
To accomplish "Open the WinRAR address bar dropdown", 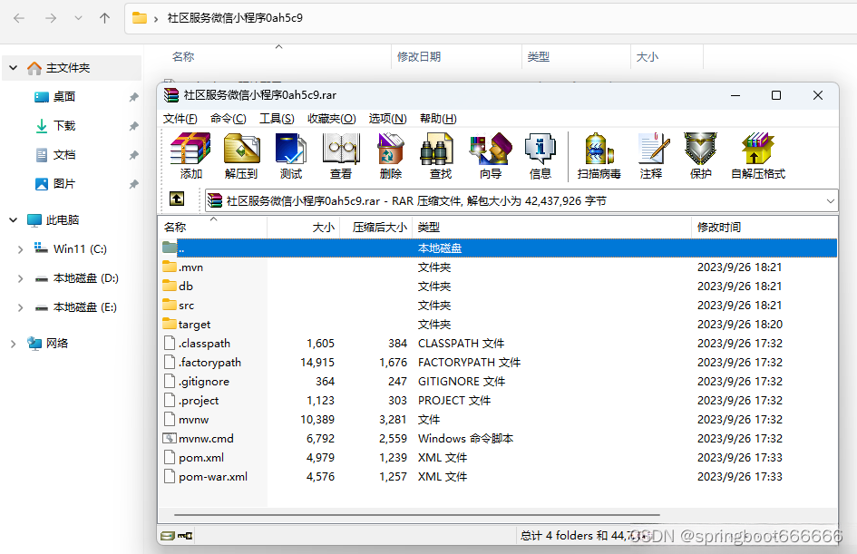I will 830,201.
